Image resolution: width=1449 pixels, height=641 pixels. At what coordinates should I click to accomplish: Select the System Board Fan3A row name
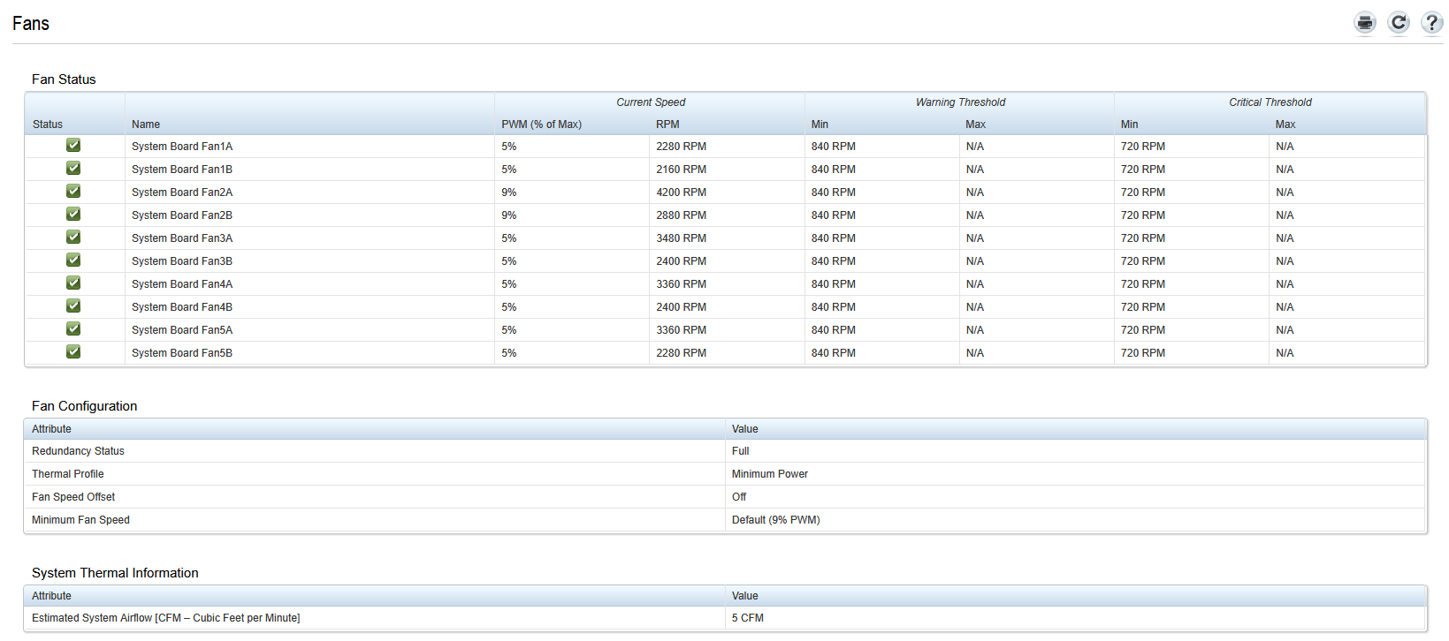pyautogui.click(x=182, y=238)
